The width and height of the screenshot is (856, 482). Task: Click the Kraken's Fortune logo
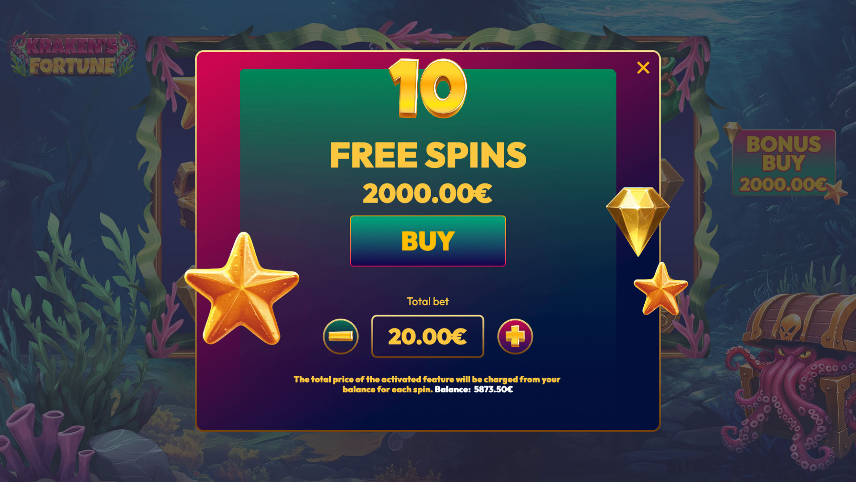tap(72, 55)
